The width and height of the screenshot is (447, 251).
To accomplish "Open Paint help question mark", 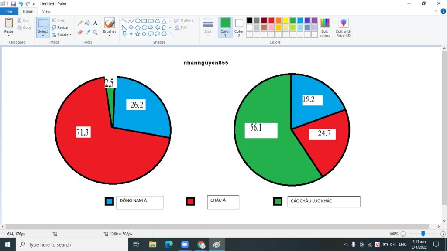I will pyautogui.click(x=444, y=11).
